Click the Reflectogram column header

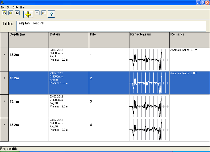(149, 40)
